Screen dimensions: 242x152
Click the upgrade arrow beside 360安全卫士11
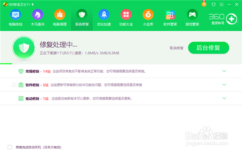33,4
